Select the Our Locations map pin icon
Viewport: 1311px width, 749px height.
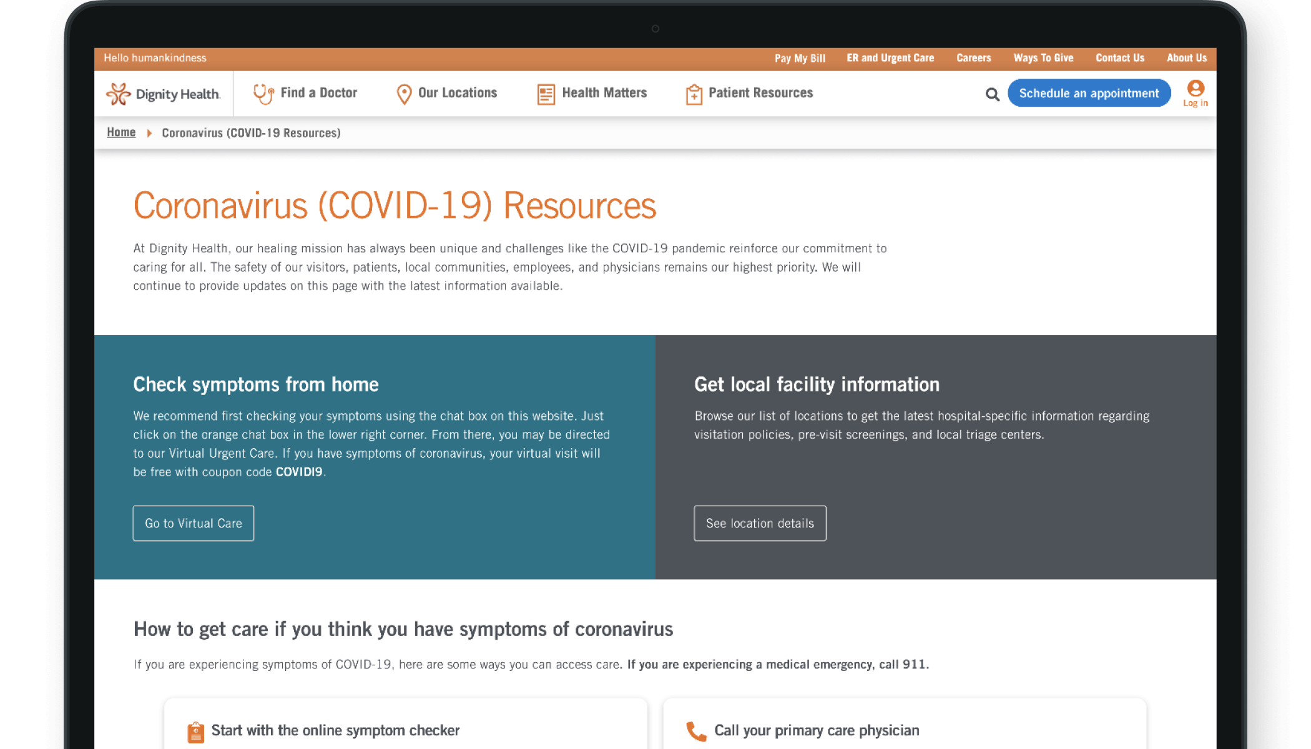tap(403, 93)
